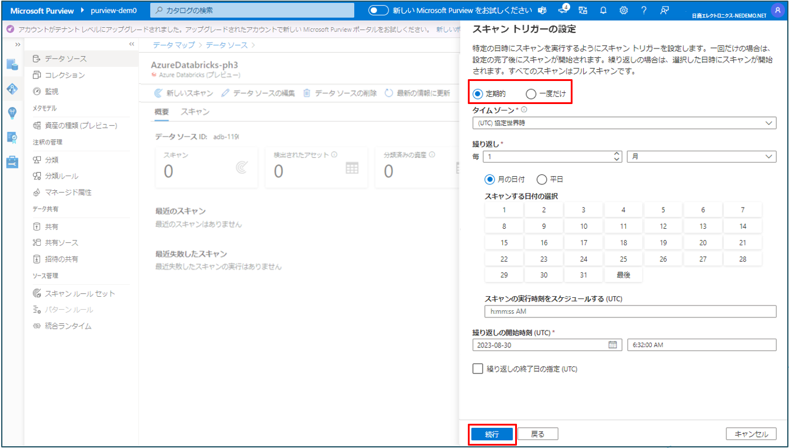
Task: Open the feedback icon in top bar
Action: tap(664, 11)
